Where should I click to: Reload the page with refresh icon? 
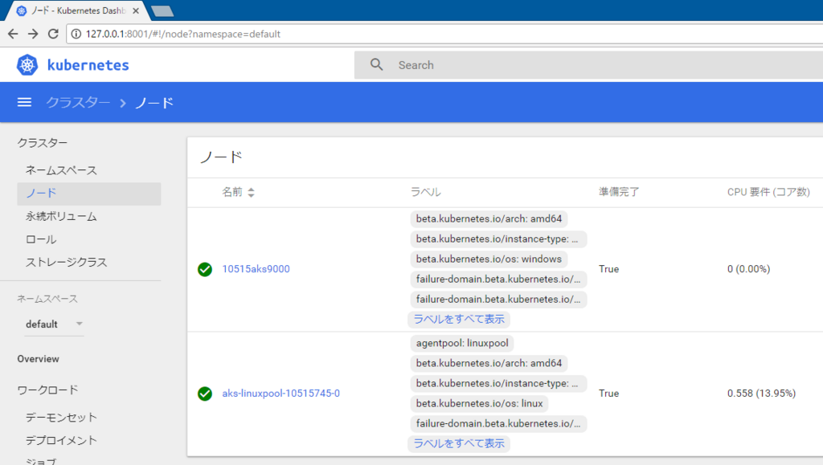click(53, 34)
